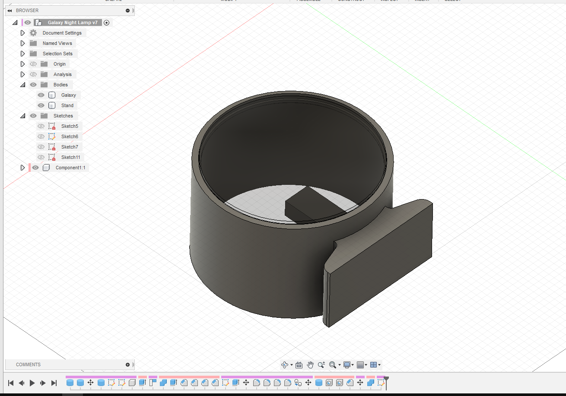Click the Sketch5 sketch icon
566x396 pixels.
52,126
